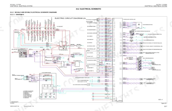The height and width of the screenshot is (111, 172).
Task: Click the 'TRAVEL LEFT' sensor label
Action: pyautogui.click(x=91, y=49)
